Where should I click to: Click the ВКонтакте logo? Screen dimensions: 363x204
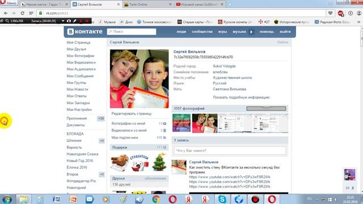85,32
